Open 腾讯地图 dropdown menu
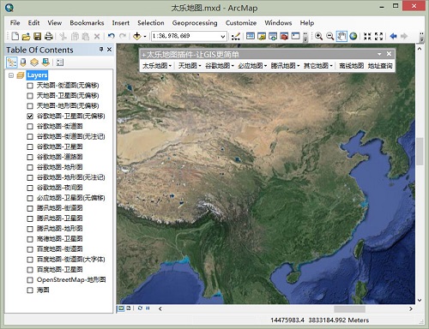Screen dimensions: 429x329 tap(285, 66)
